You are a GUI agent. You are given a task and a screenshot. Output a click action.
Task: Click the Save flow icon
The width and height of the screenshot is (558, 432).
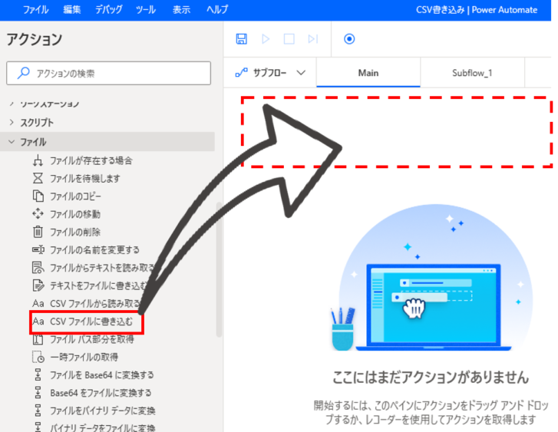click(241, 39)
